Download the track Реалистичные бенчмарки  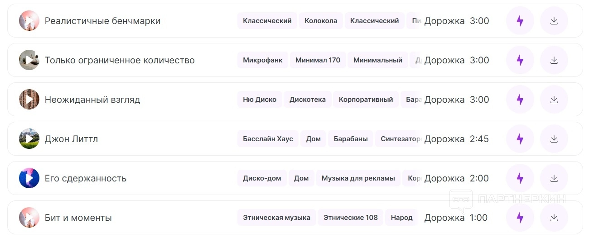click(x=554, y=21)
